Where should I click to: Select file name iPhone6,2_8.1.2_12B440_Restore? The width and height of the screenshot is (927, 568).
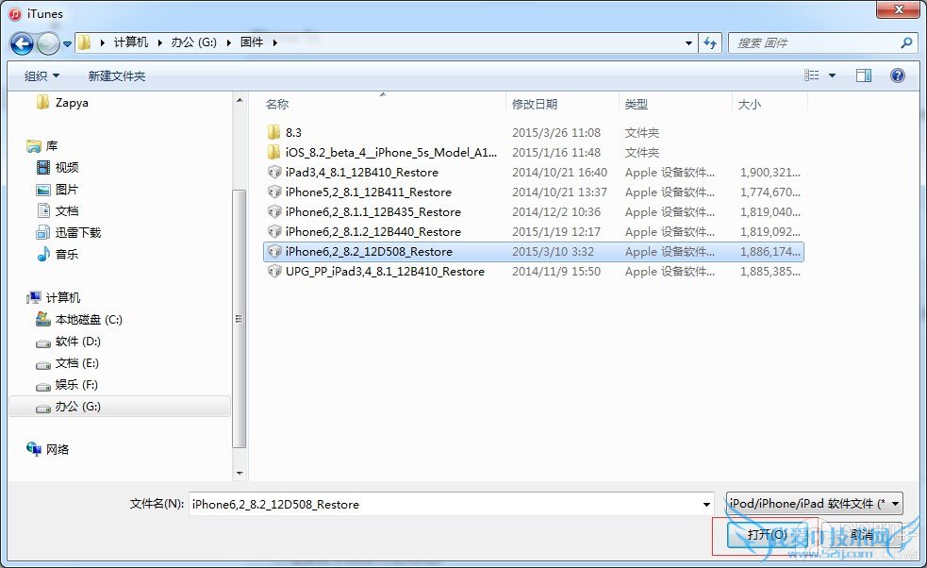tap(373, 231)
